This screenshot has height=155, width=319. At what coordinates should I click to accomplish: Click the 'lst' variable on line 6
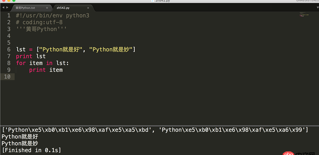coord(21,49)
